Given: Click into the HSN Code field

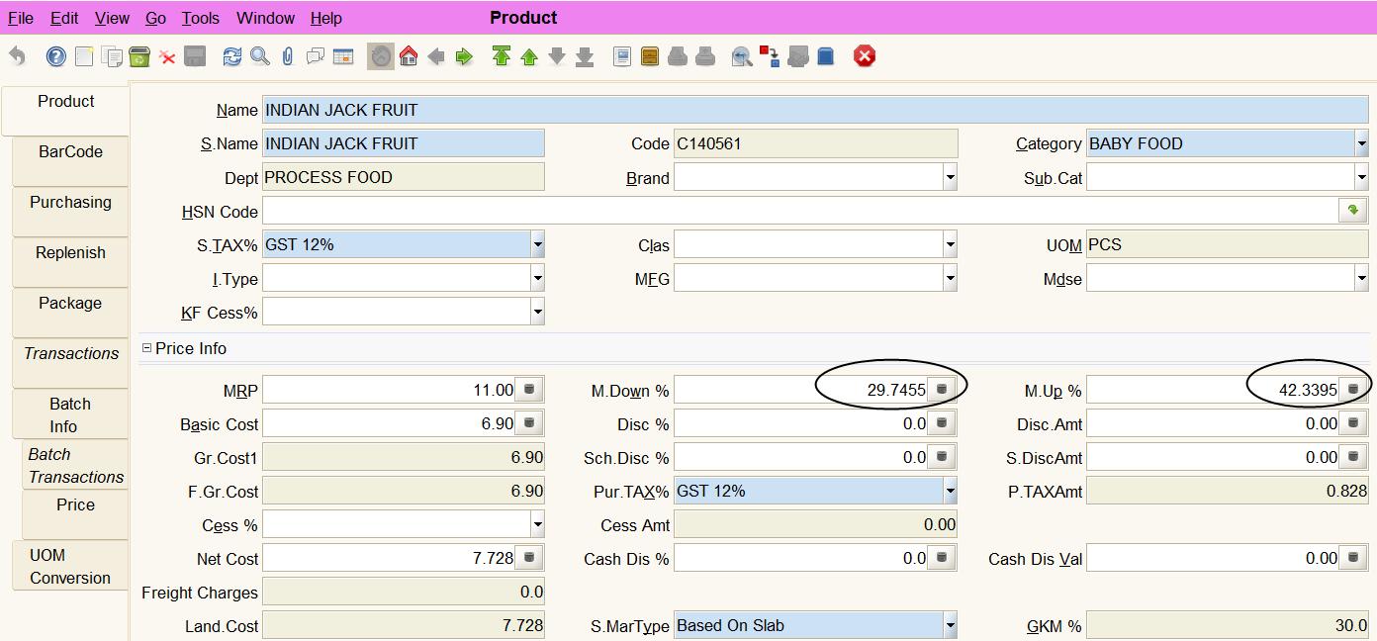Looking at the screenshot, I should click(x=800, y=211).
